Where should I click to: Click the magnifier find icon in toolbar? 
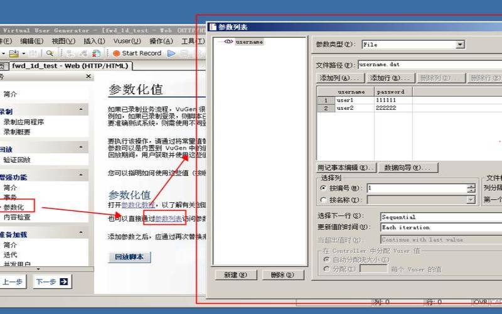tap(50, 53)
